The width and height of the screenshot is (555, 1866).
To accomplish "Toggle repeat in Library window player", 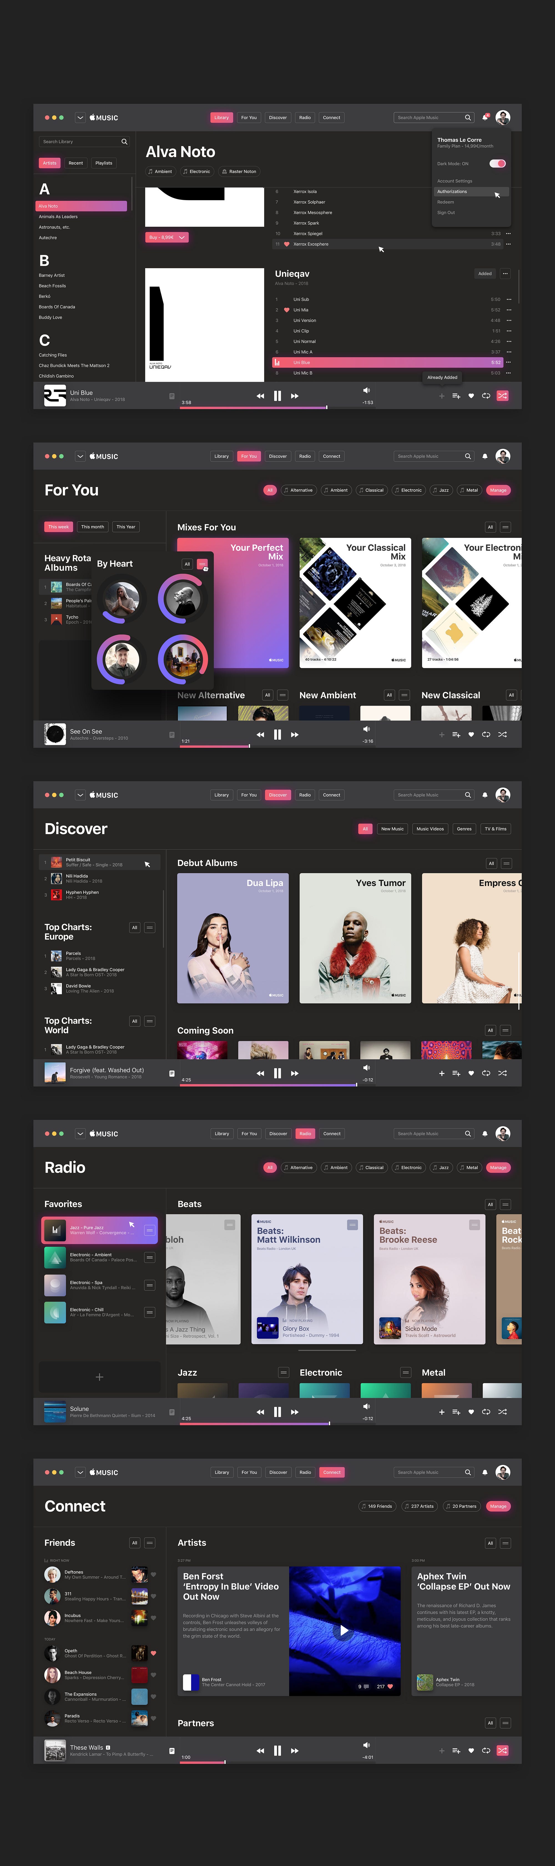I will tap(486, 396).
